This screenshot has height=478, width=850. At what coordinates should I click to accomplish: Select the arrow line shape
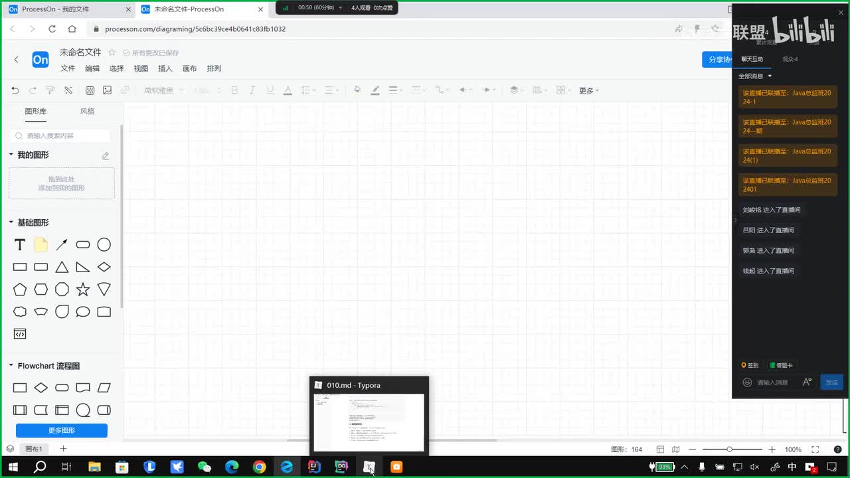pos(62,245)
